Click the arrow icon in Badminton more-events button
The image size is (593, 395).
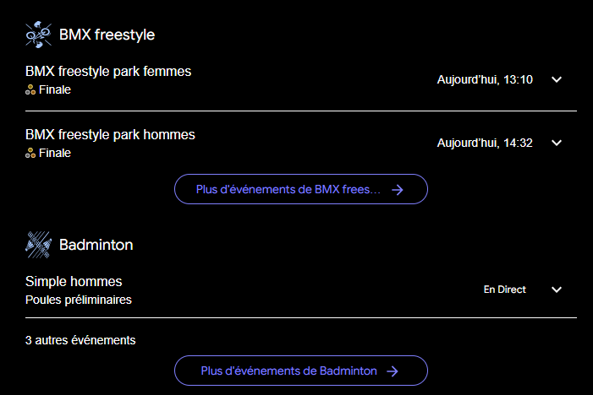pos(393,371)
